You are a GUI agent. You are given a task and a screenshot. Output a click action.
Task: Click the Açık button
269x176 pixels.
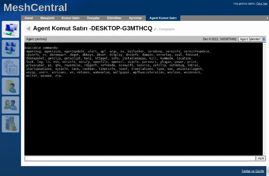261,158
